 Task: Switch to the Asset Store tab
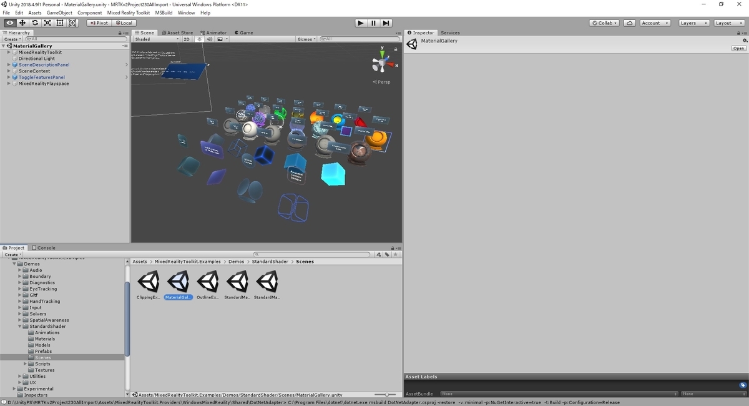(x=177, y=32)
